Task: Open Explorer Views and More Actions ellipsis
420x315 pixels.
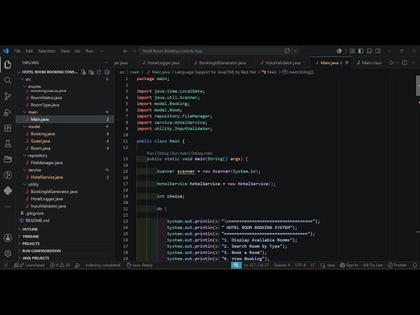Action: pos(106,63)
